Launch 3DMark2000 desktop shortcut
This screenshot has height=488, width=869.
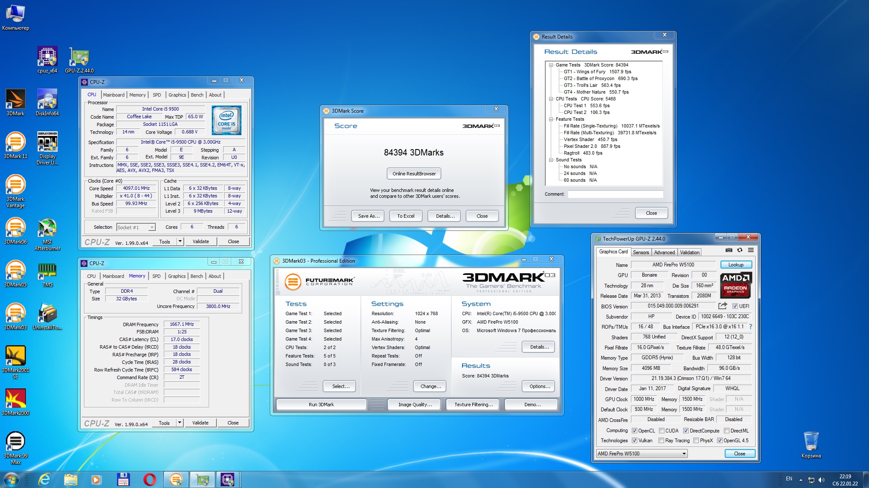click(15, 402)
